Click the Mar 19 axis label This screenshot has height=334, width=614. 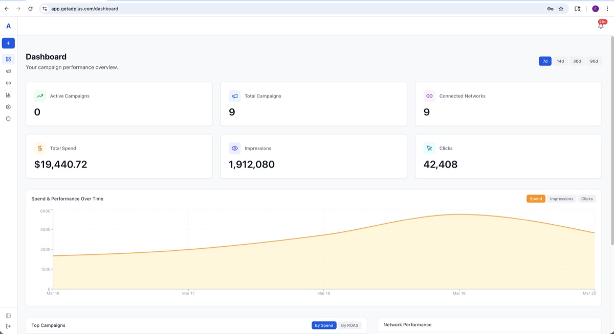459,293
